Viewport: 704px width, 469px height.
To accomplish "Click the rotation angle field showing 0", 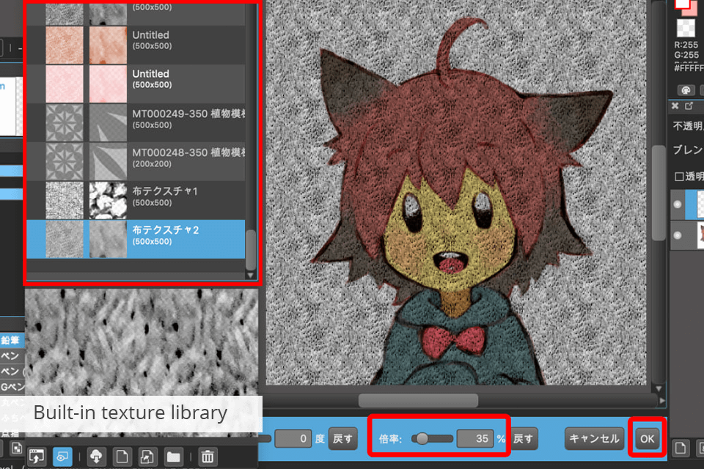I will (x=293, y=438).
